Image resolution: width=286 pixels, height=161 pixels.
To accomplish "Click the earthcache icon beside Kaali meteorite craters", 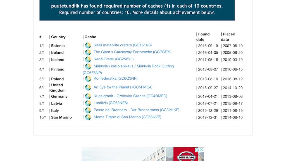I will pos(88,46).
